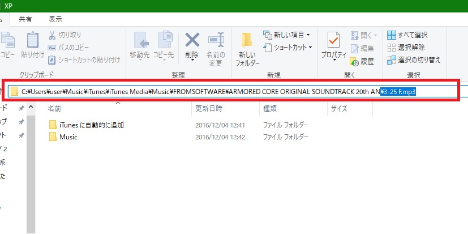Click the navigation pane scroll-up arrow
The image size is (468, 234).
coord(31,107)
